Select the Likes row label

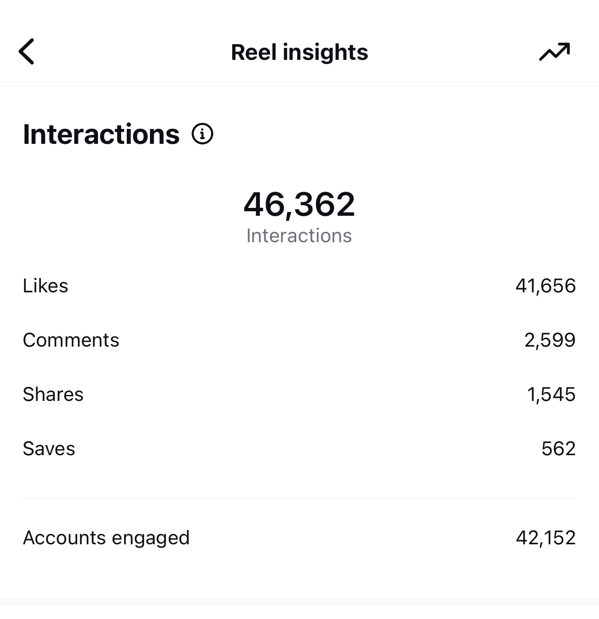(x=46, y=286)
